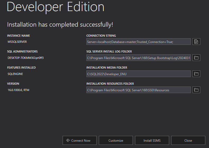Open the SQL Server install log folder icon

click(x=196, y=58)
